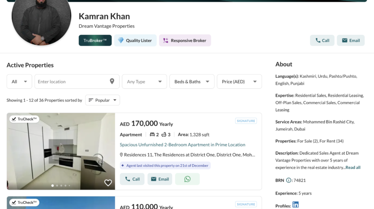Click the Responsive Broker badge
Image resolution: width=374 pixels, height=209 pixels.
click(x=185, y=41)
